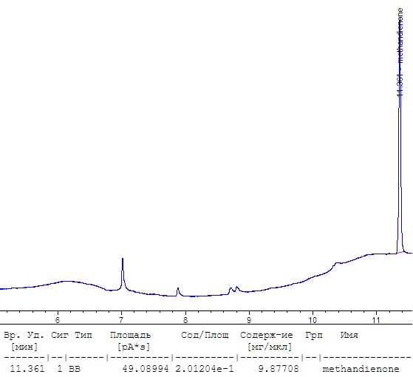Click the pink integration baseline under main peak

[400, 252]
